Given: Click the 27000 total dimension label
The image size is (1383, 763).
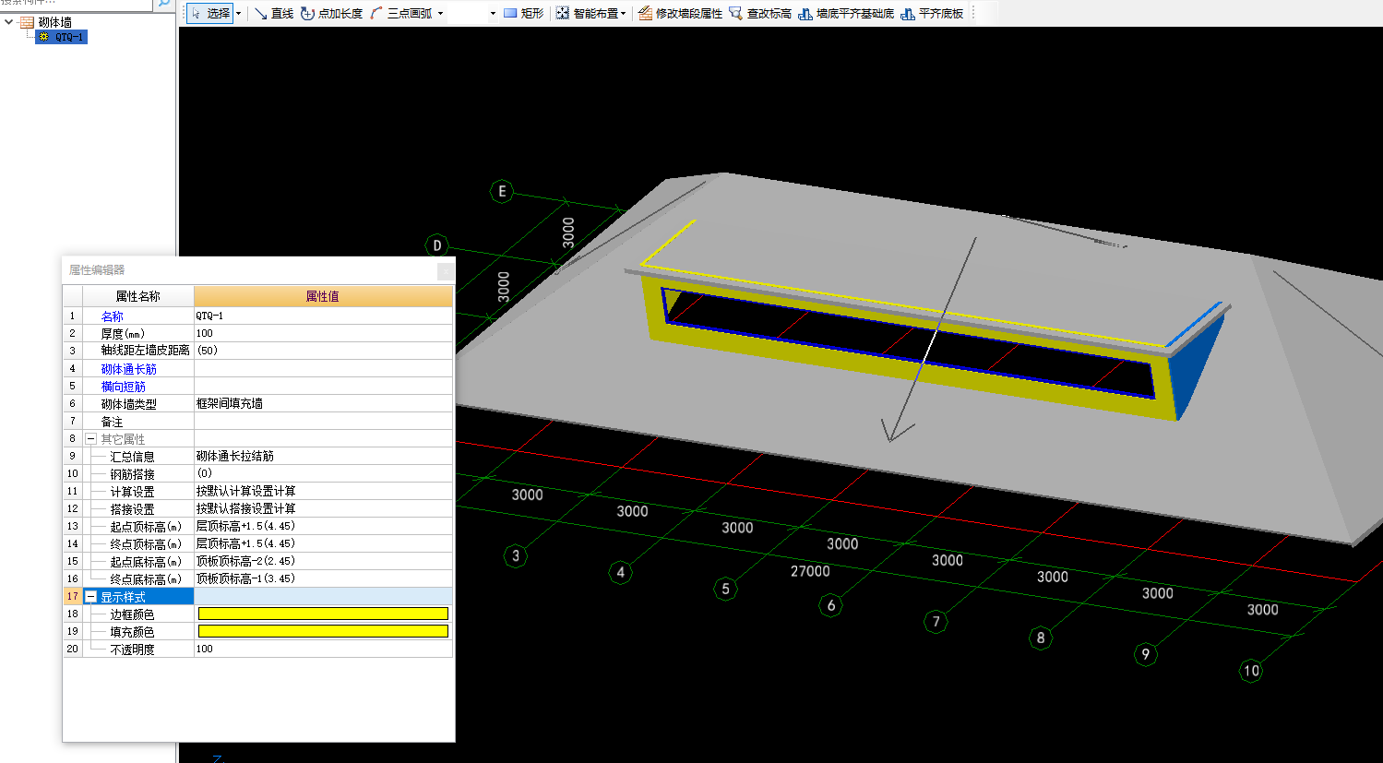Looking at the screenshot, I should 810,571.
